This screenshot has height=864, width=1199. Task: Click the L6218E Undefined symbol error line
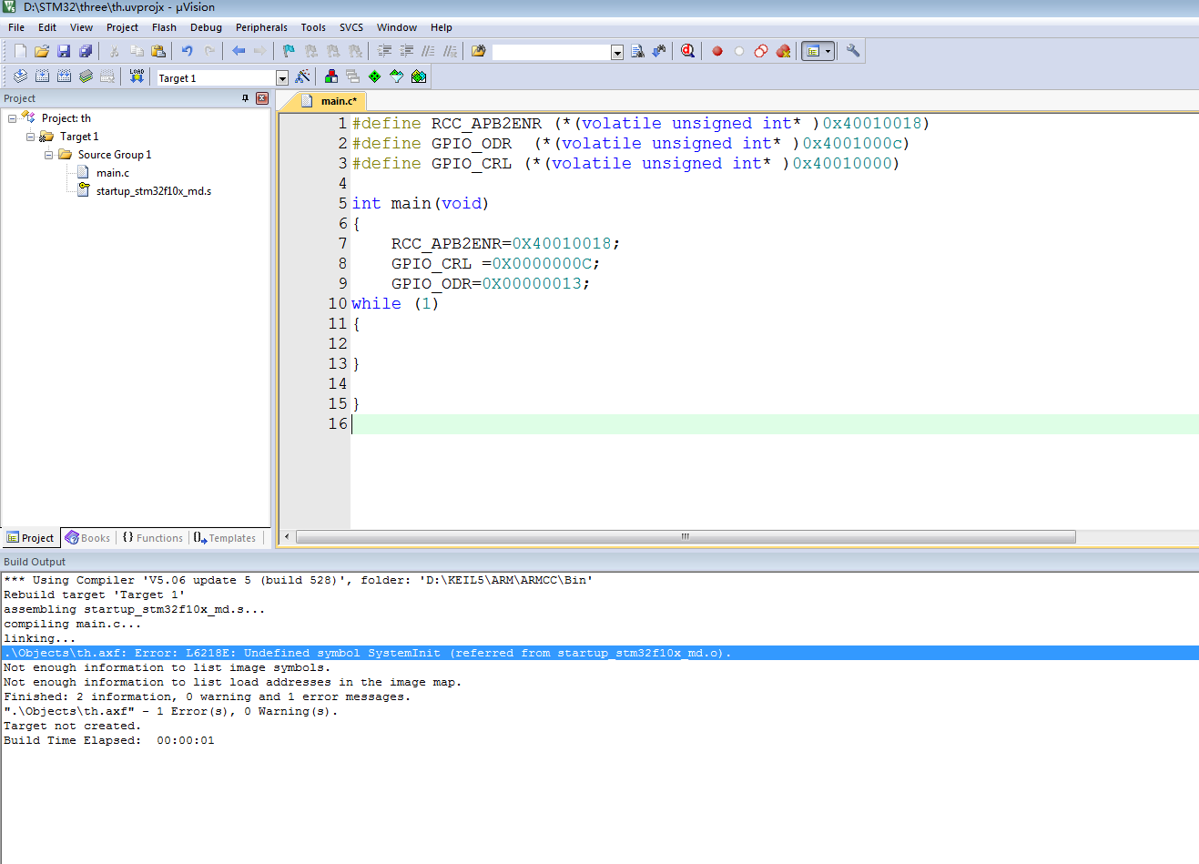click(599, 653)
